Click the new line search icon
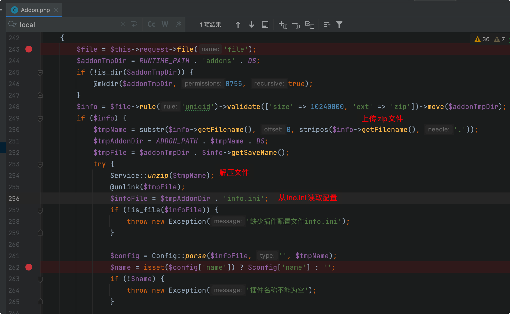Viewport: 510px width, 314px height. point(134,24)
